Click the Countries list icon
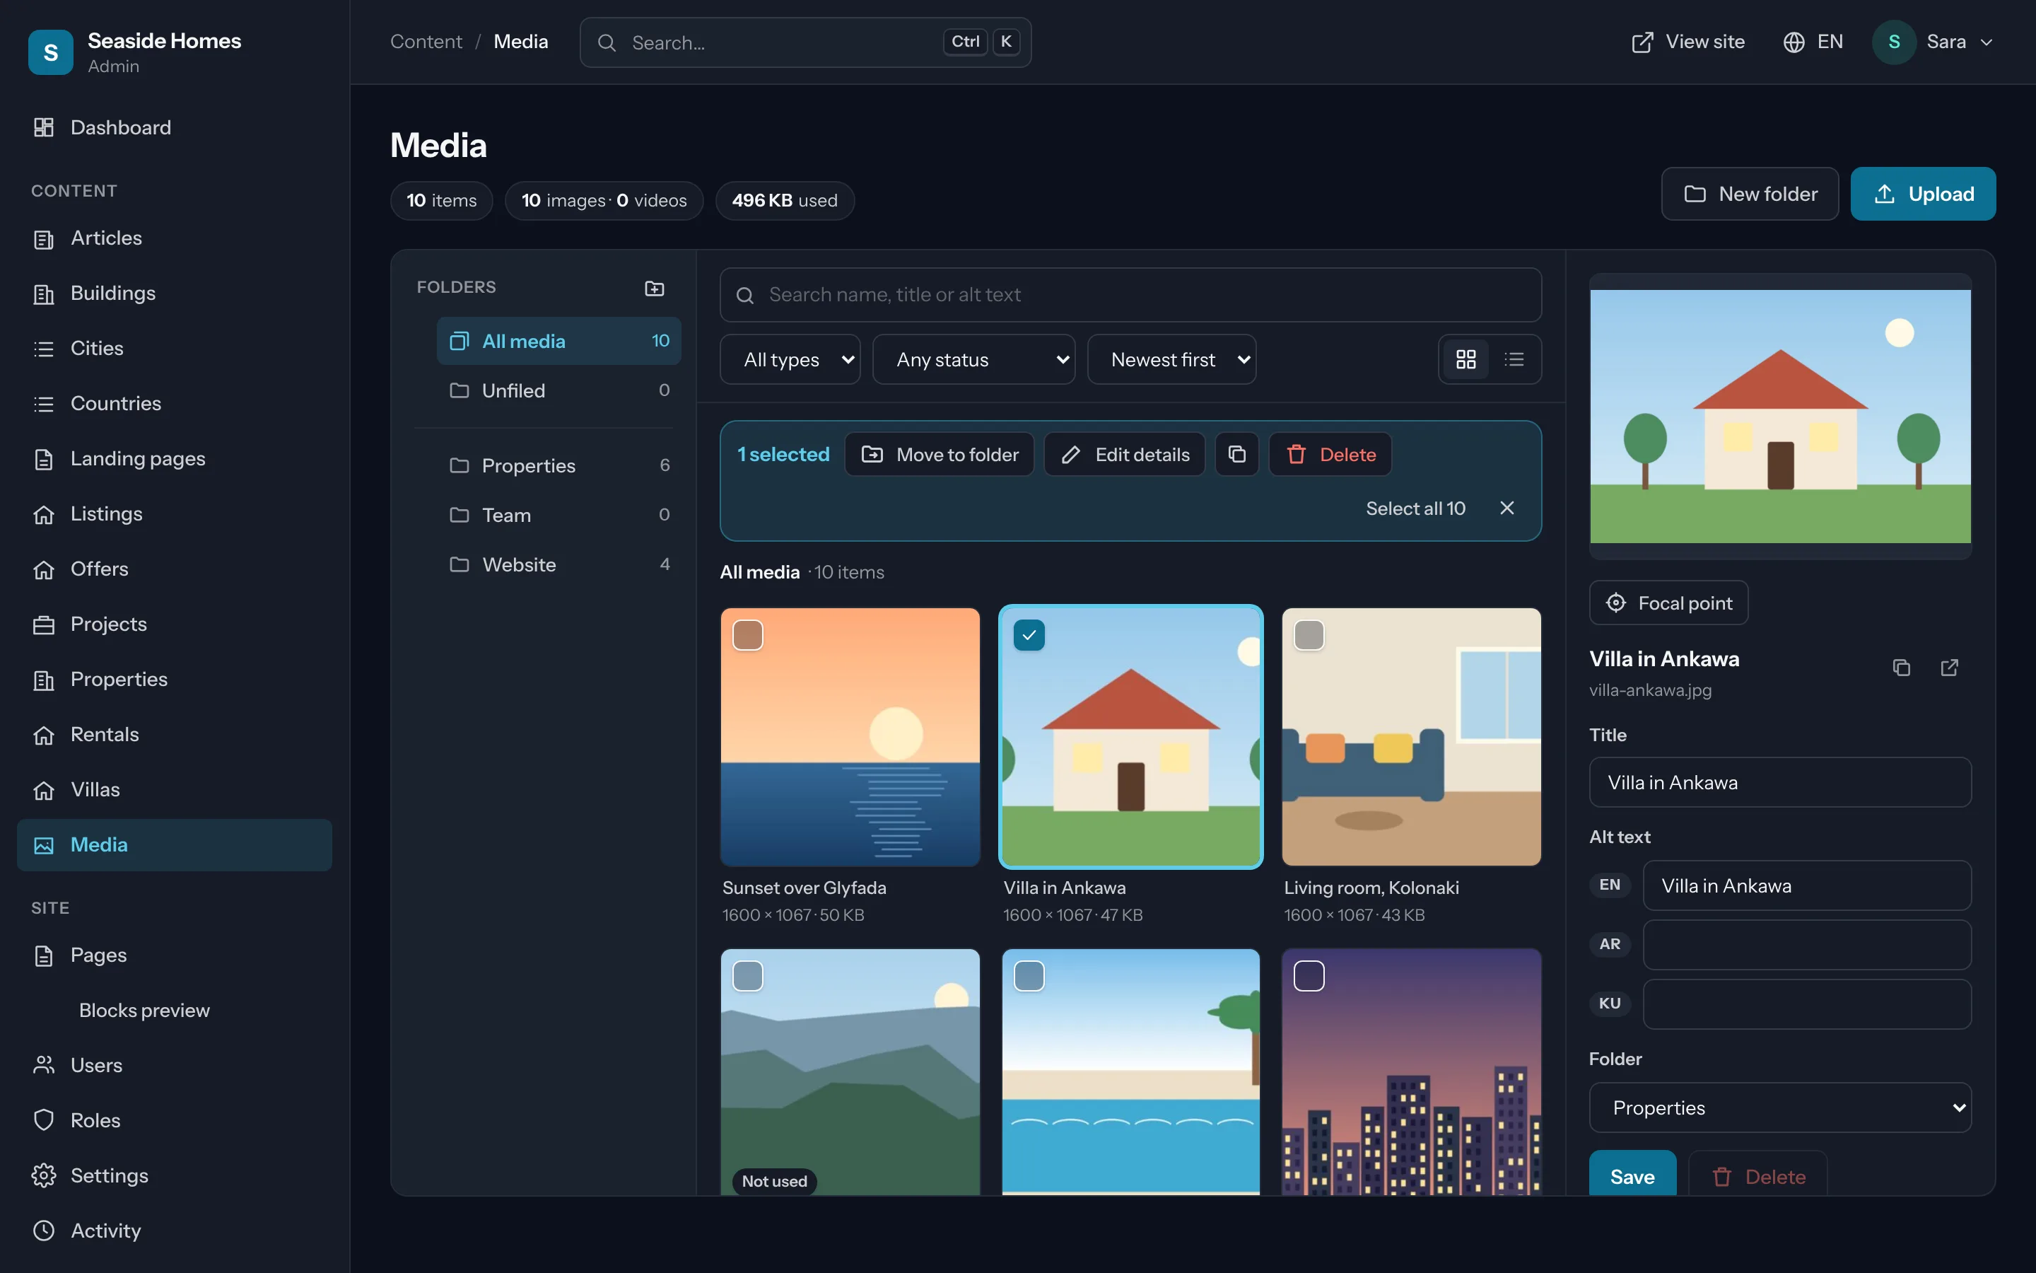 click(44, 404)
